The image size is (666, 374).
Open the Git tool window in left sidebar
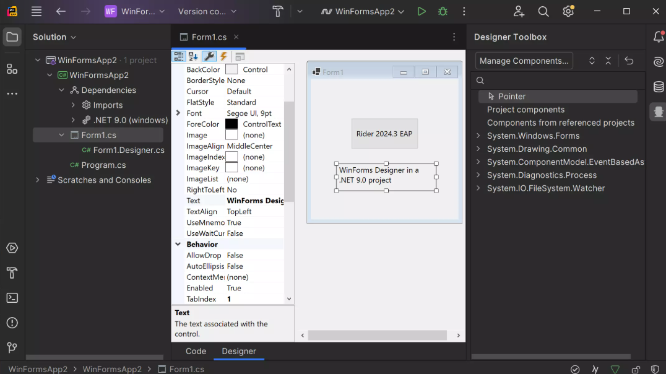coord(12,347)
